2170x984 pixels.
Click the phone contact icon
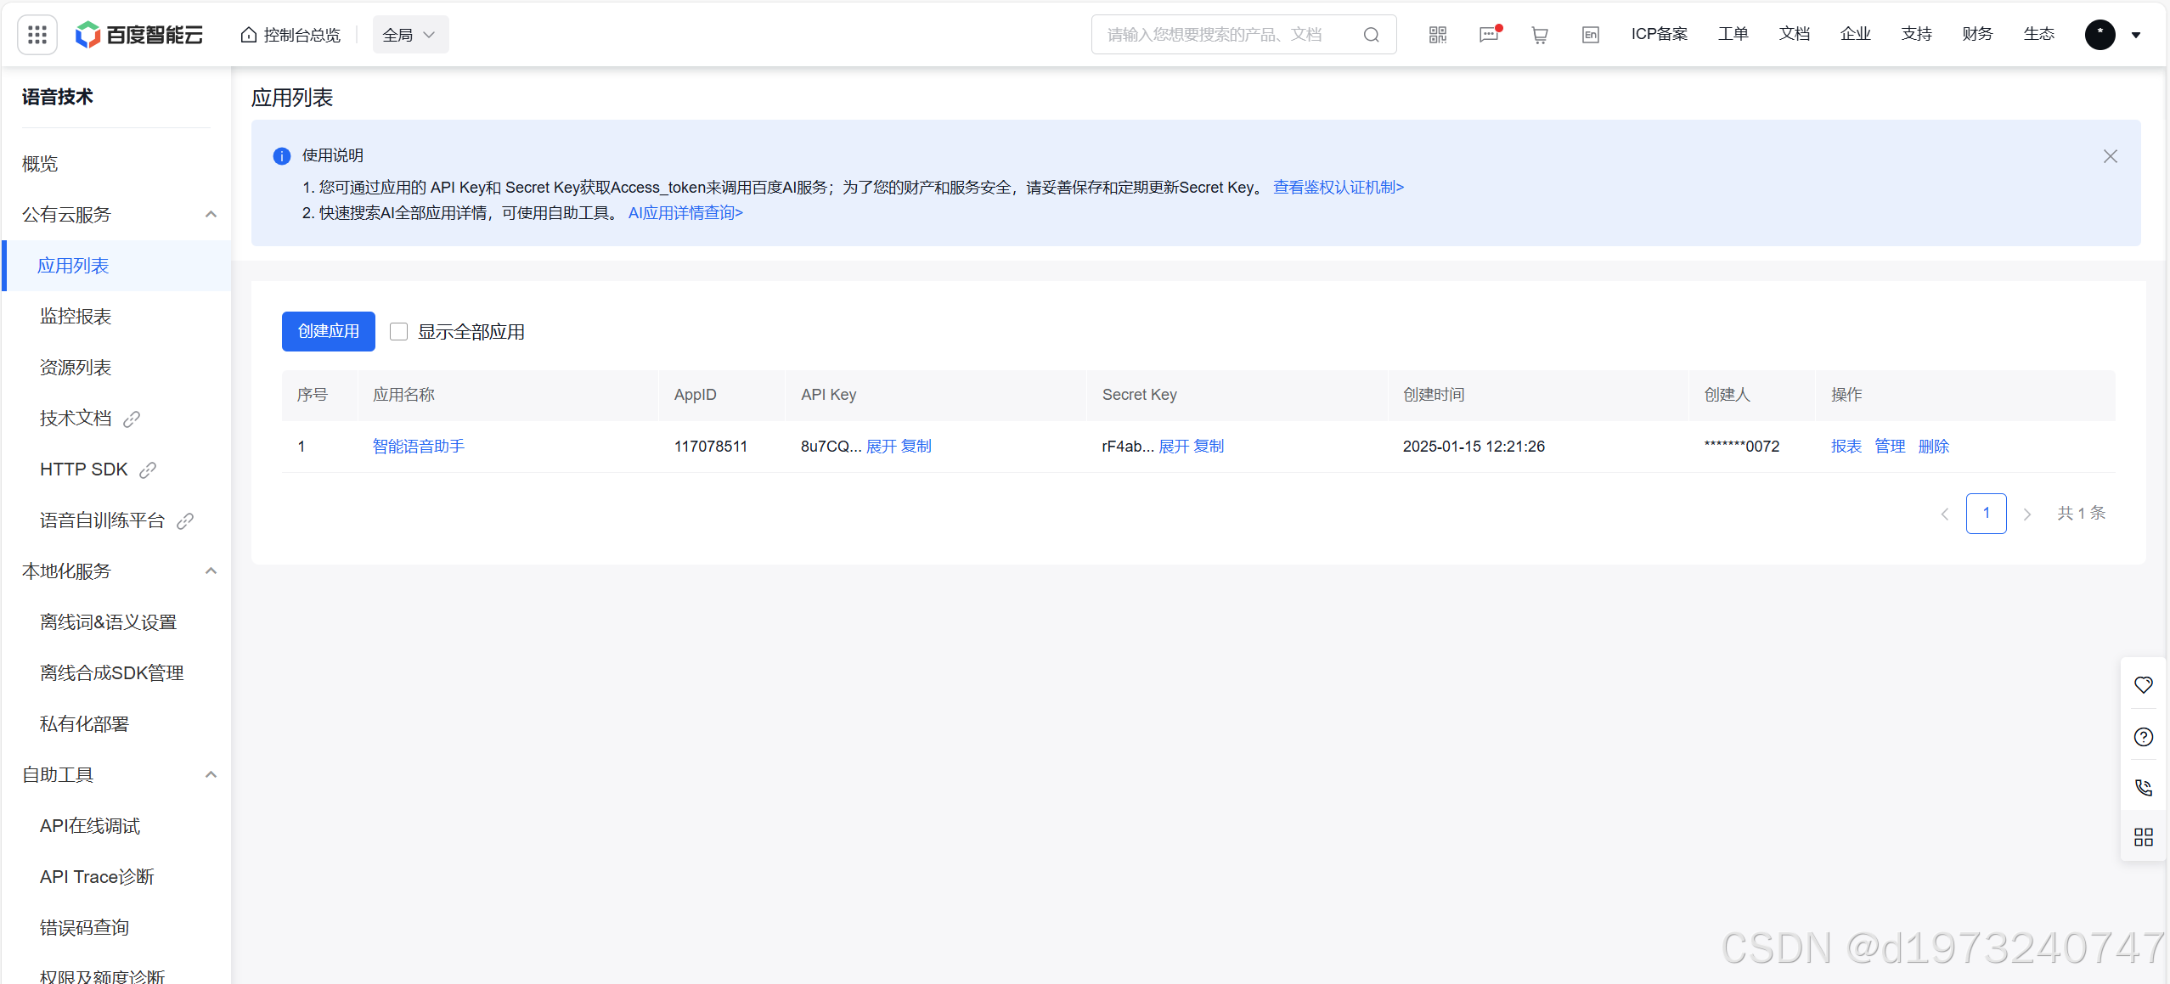pyautogui.click(x=2143, y=787)
